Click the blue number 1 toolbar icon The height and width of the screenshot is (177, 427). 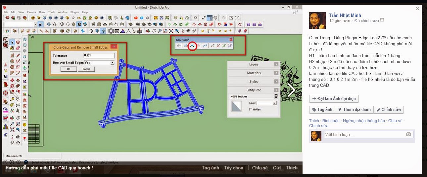click(83, 31)
